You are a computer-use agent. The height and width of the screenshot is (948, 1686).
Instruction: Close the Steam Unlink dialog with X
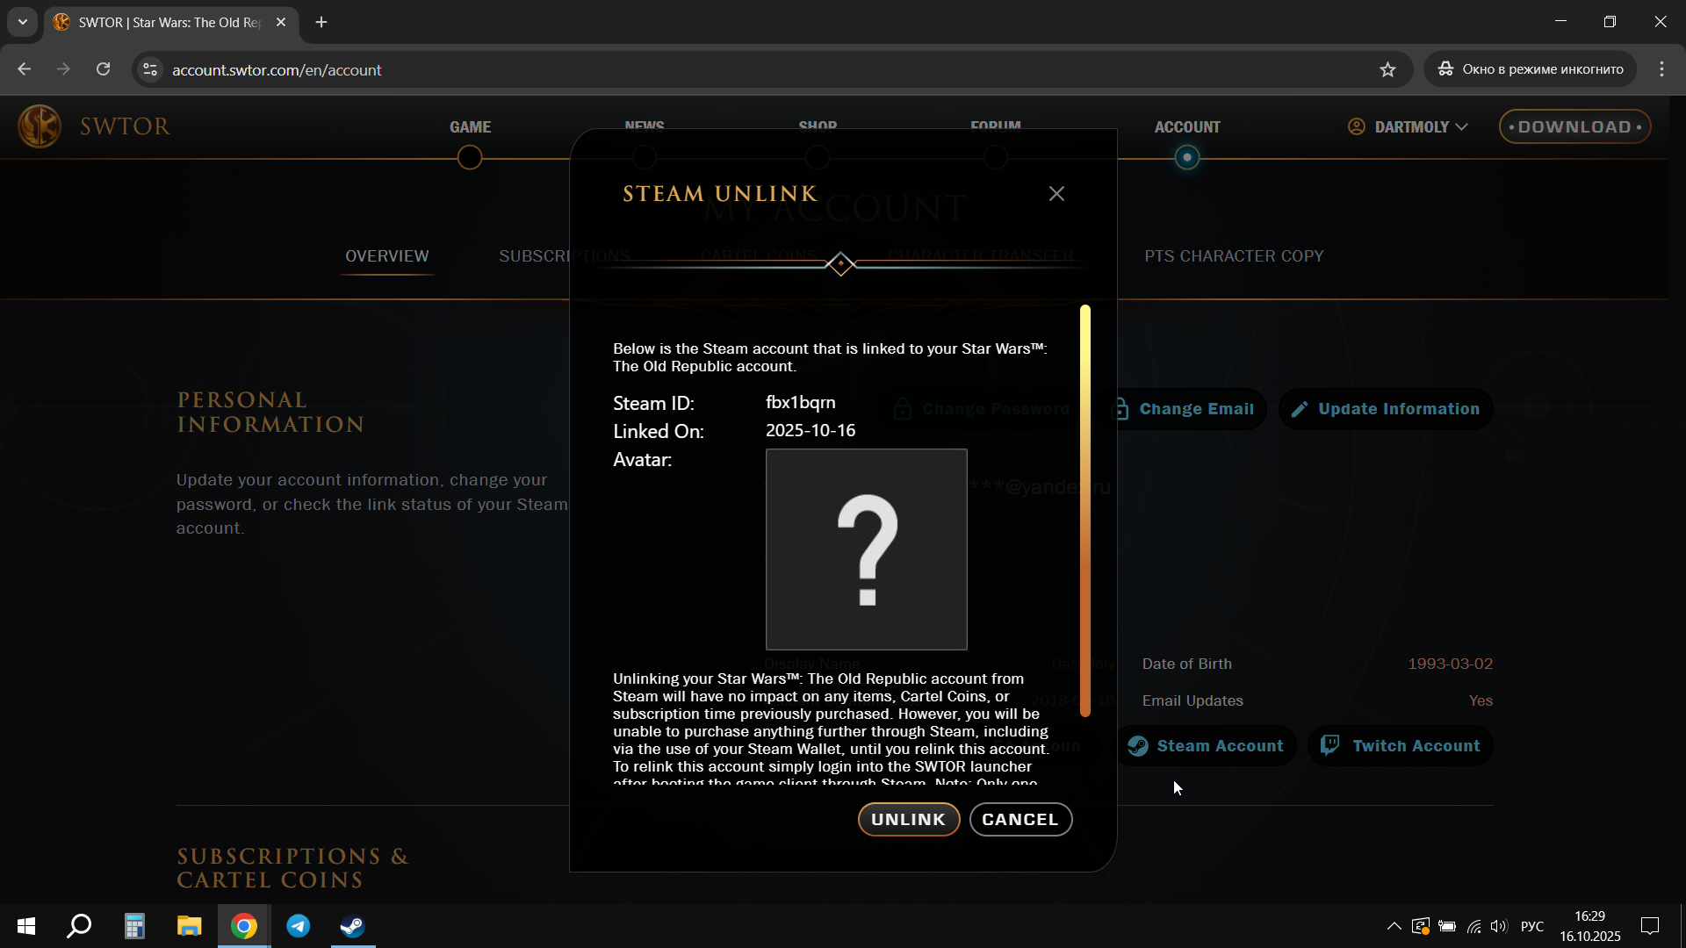(1056, 194)
